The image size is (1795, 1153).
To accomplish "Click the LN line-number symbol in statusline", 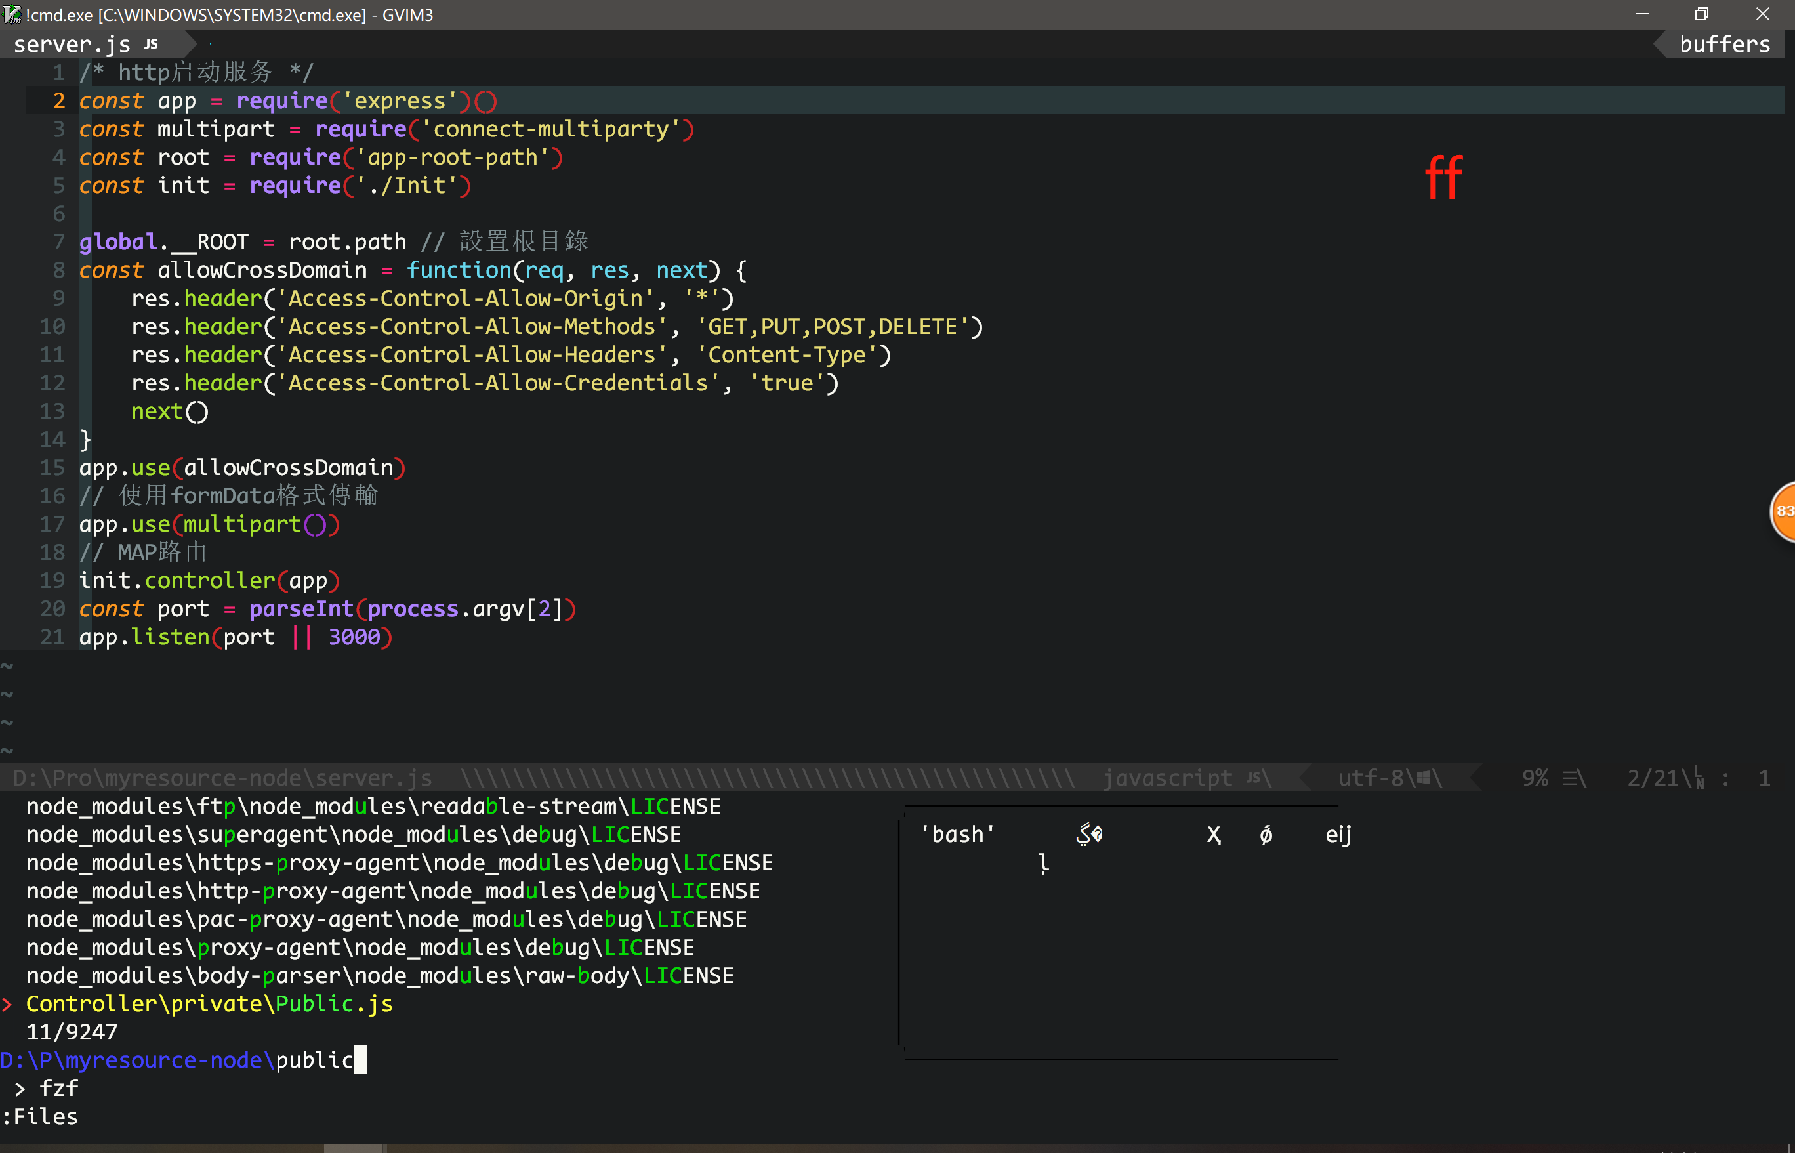I will pyautogui.click(x=1699, y=779).
